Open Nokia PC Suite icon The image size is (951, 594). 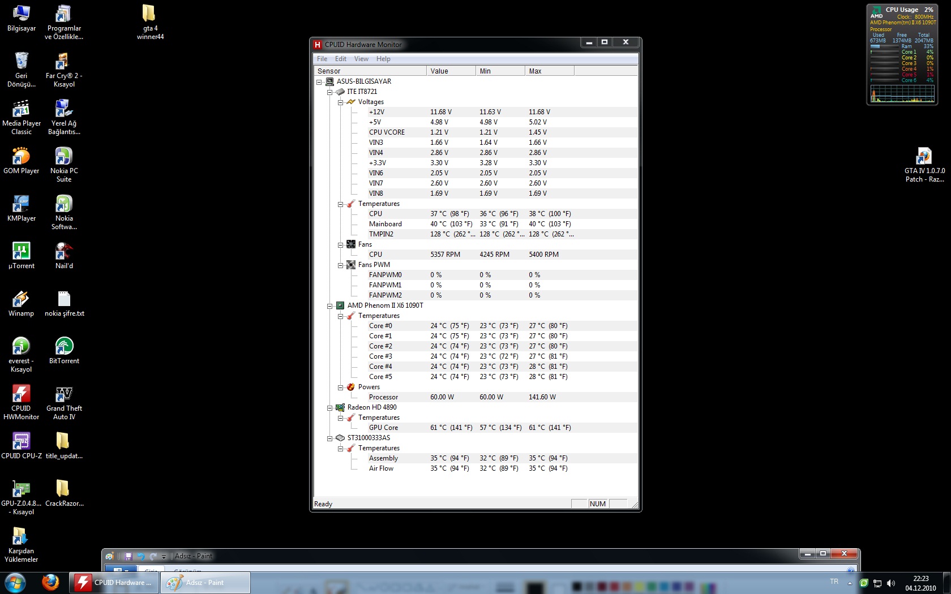(64, 165)
